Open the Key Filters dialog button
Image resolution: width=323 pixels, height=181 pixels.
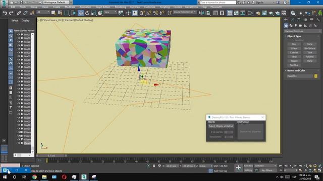pyautogui.click(x=268, y=170)
